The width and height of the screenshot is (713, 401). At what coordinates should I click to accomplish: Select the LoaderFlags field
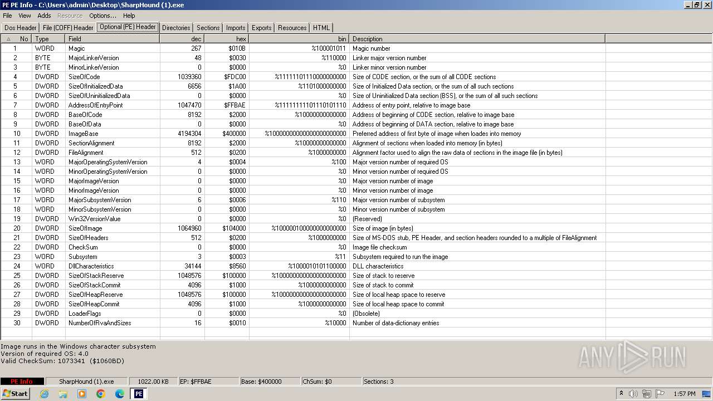click(85, 314)
